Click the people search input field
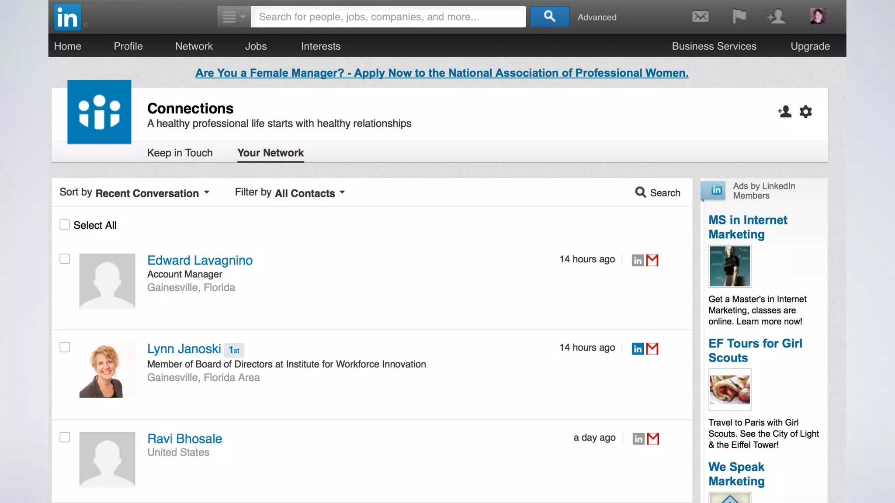 point(388,17)
